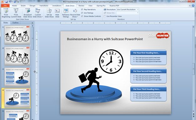Start Rehearse Timings
This screenshot has width=196, height=120.
66,13
